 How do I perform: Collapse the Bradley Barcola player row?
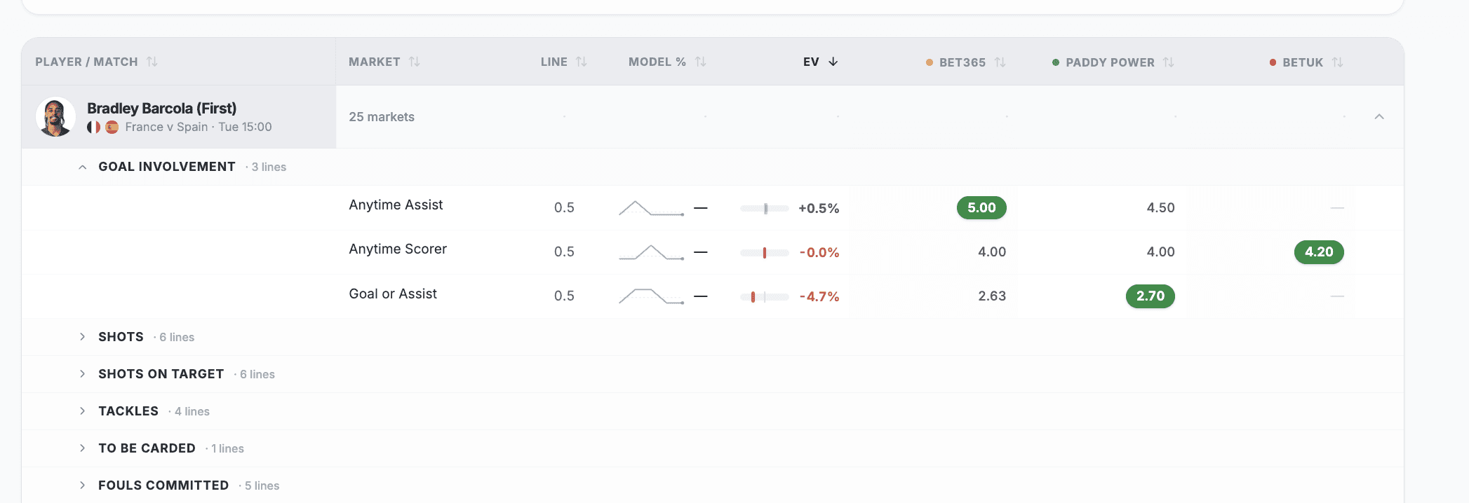(1379, 117)
